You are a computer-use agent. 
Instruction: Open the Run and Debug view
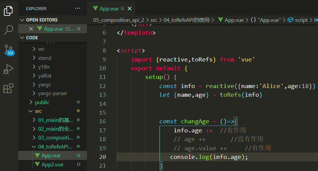click(8, 69)
